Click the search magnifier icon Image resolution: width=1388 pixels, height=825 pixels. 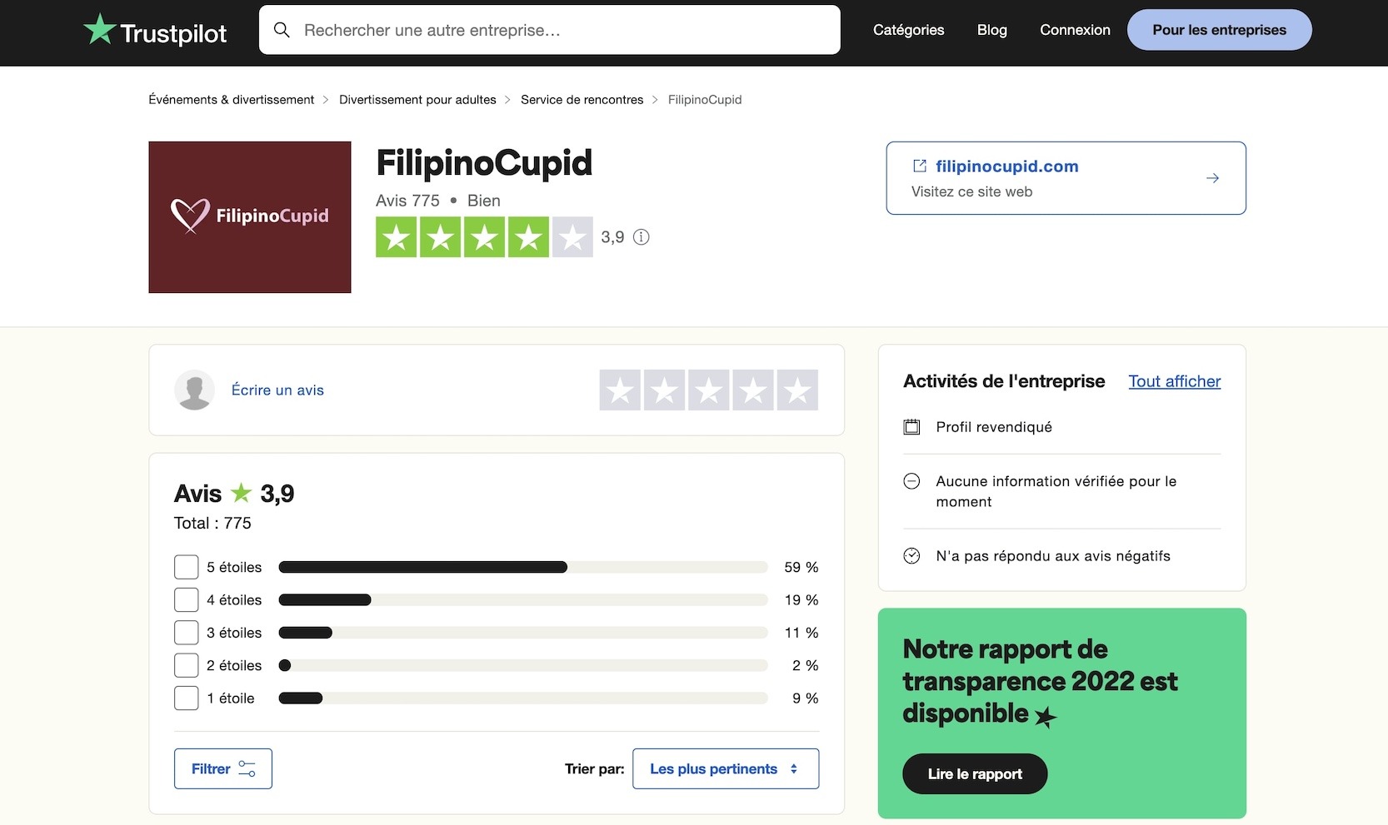pos(282,29)
